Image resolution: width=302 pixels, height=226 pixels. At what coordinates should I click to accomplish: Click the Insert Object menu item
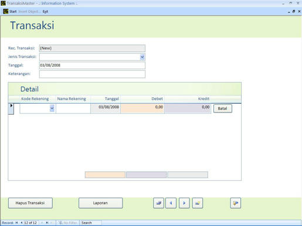(29, 12)
